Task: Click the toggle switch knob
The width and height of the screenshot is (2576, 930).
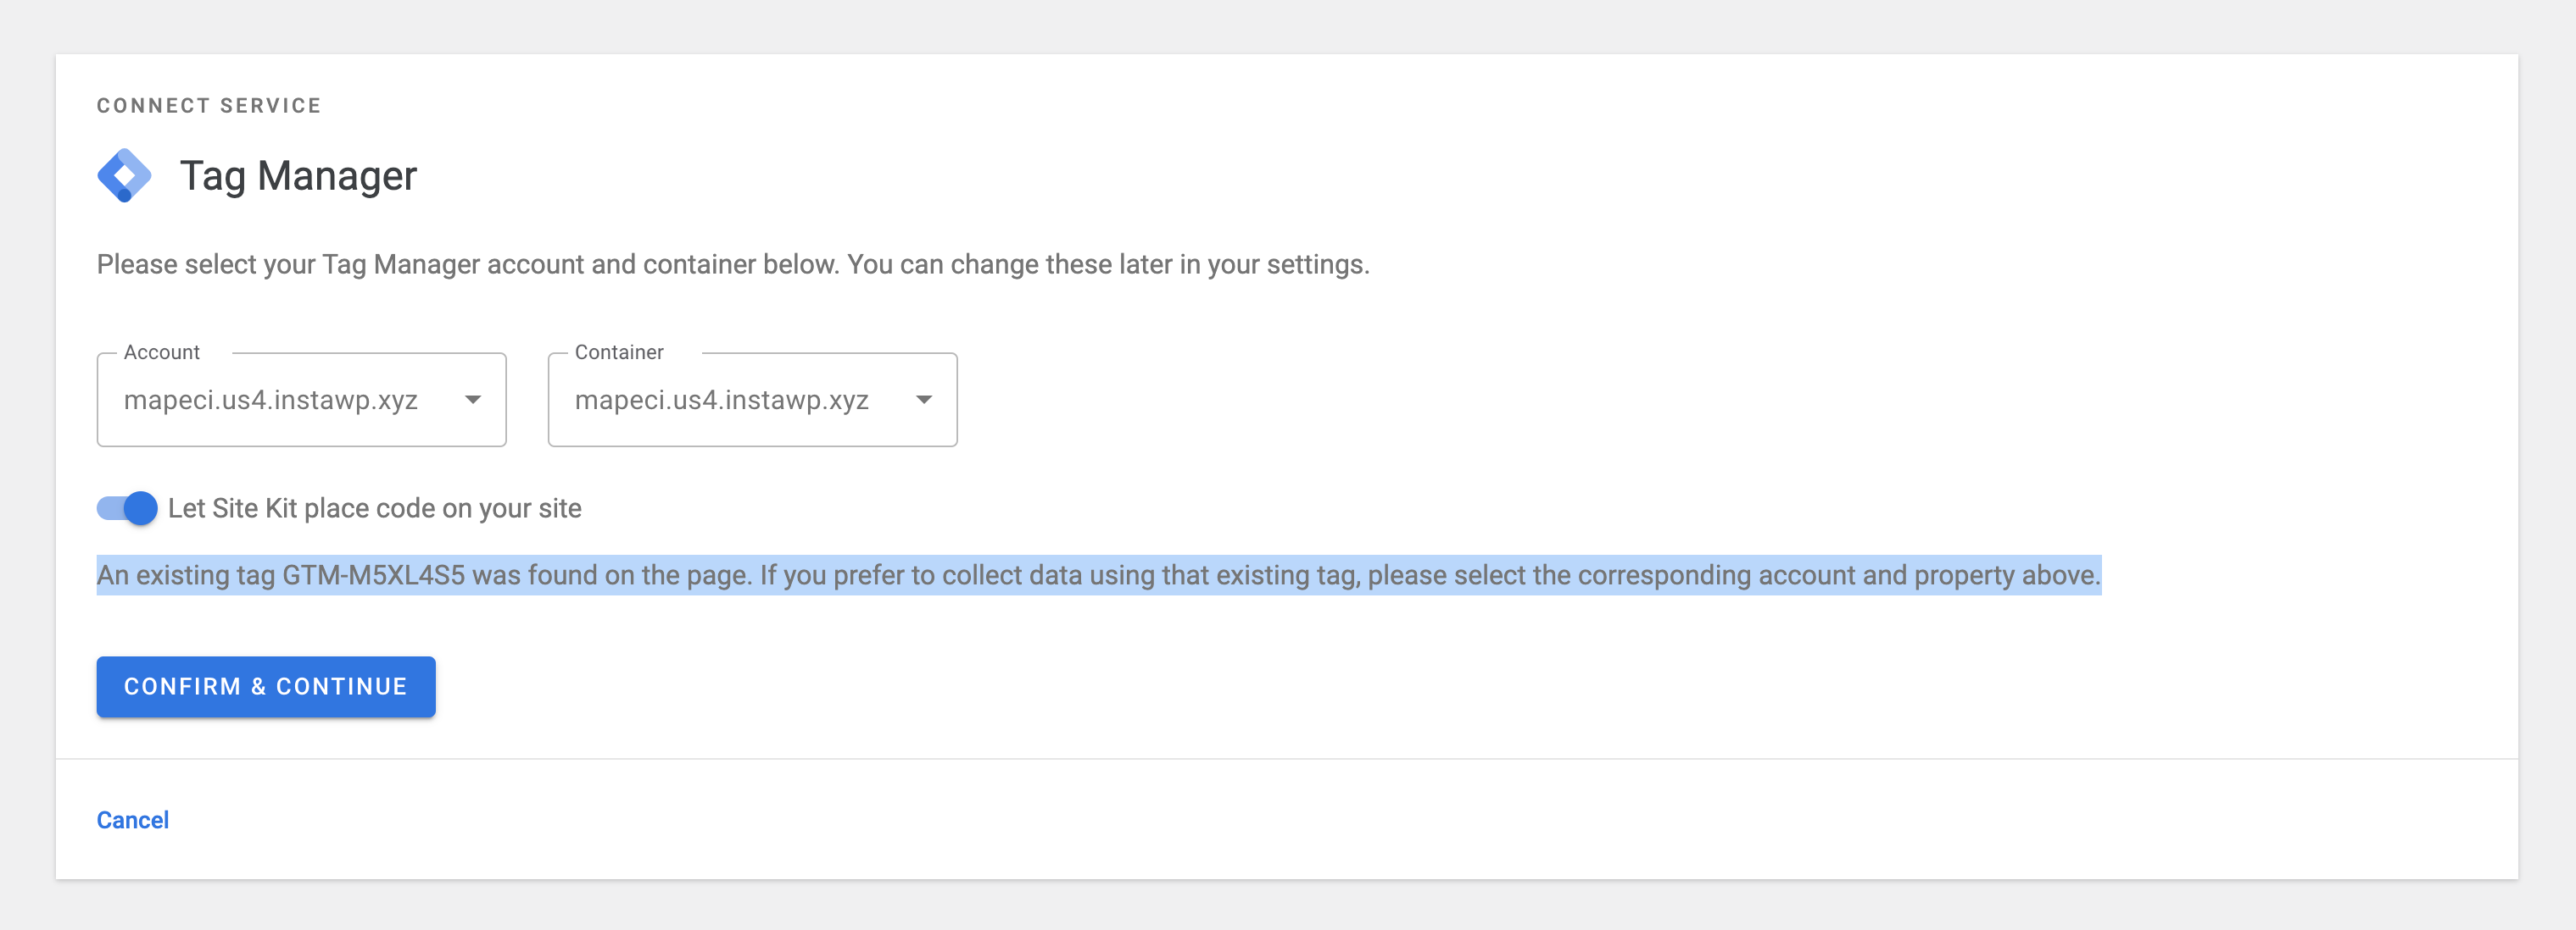Action: pyautogui.click(x=140, y=507)
